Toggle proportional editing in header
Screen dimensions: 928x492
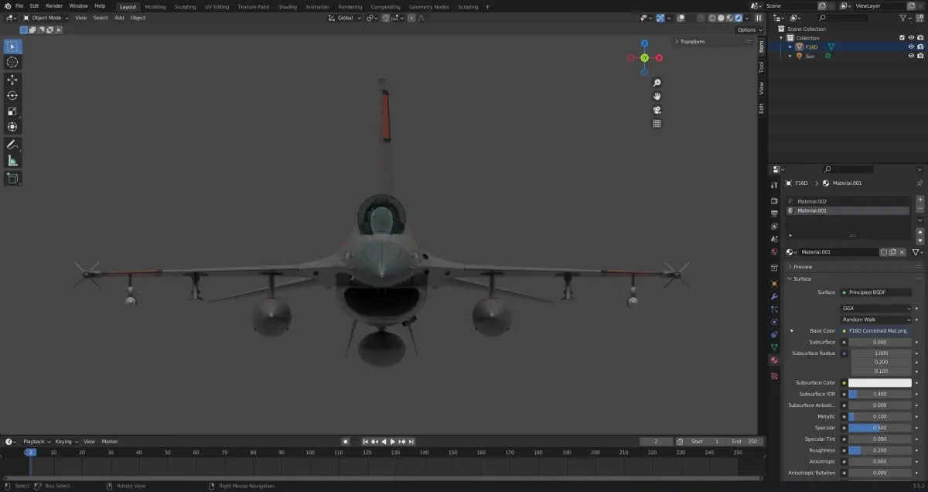(x=411, y=18)
